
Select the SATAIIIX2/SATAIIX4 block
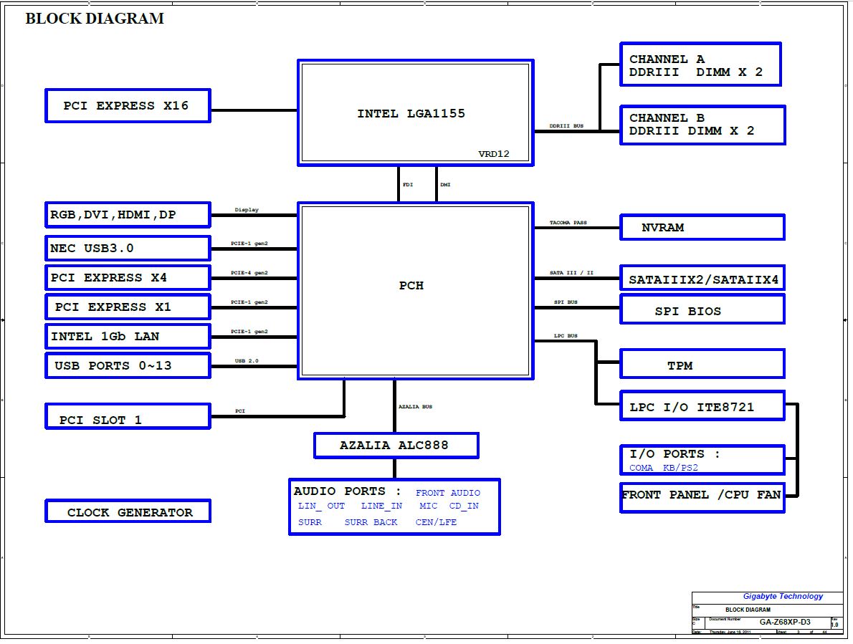702,279
